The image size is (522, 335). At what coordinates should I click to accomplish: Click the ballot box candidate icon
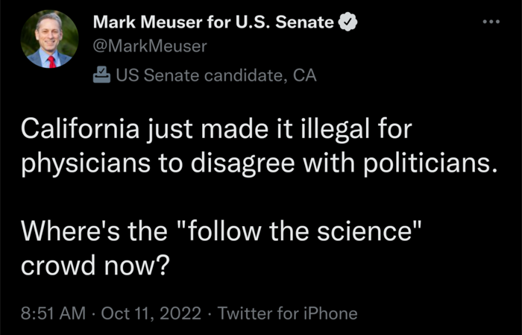(x=101, y=75)
